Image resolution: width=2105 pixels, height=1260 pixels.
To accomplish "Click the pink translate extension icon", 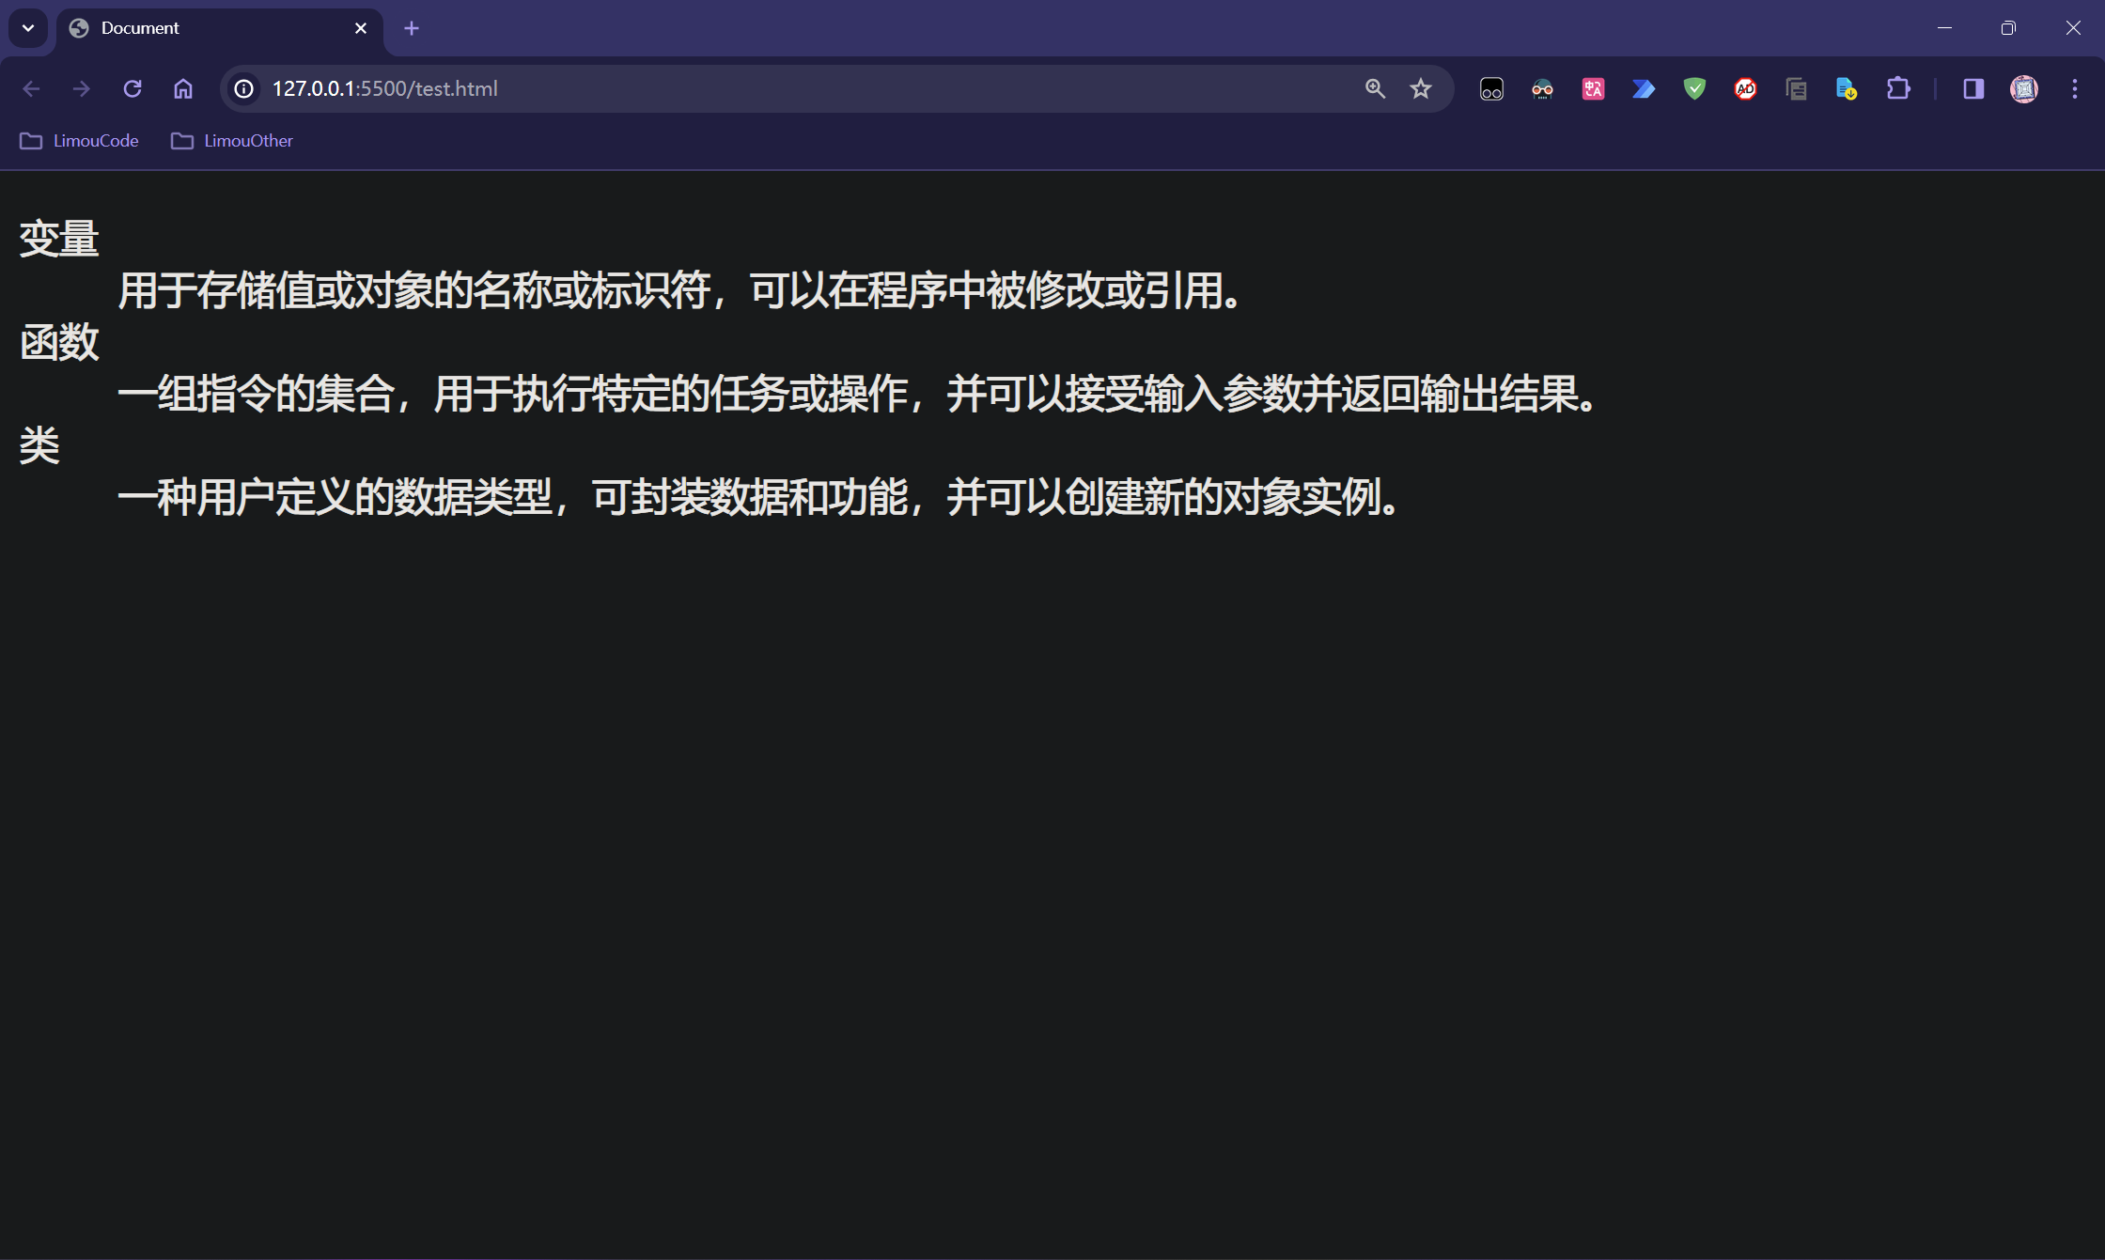I will click(1593, 89).
